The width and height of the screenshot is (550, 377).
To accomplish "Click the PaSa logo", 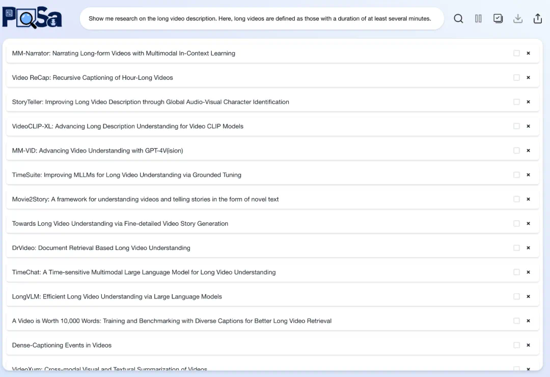I will tap(32, 18).
